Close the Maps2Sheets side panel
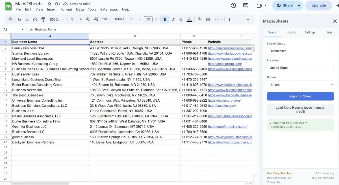The height and width of the screenshot is (185, 339). point(335,21)
